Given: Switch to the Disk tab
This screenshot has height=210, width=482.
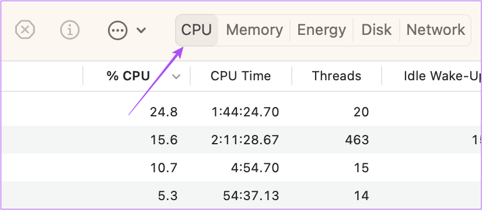Looking at the screenshot, I should coord(376,30).
